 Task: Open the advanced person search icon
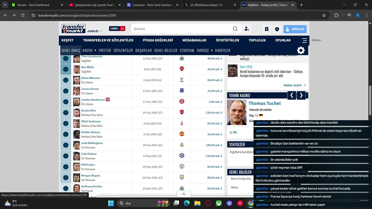247,29
